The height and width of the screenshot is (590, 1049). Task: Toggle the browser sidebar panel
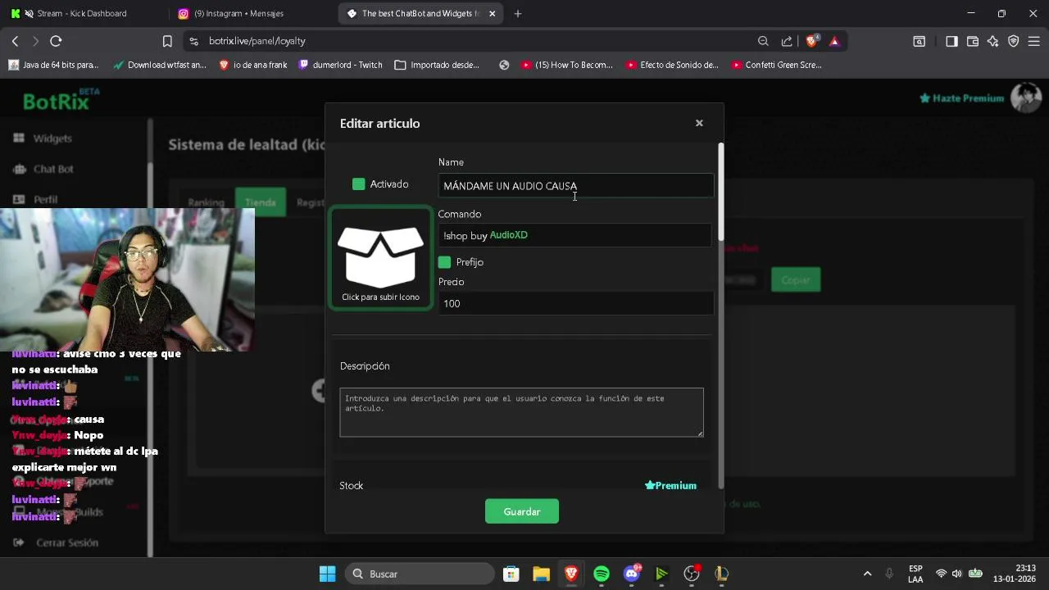[x=951, y=41]
